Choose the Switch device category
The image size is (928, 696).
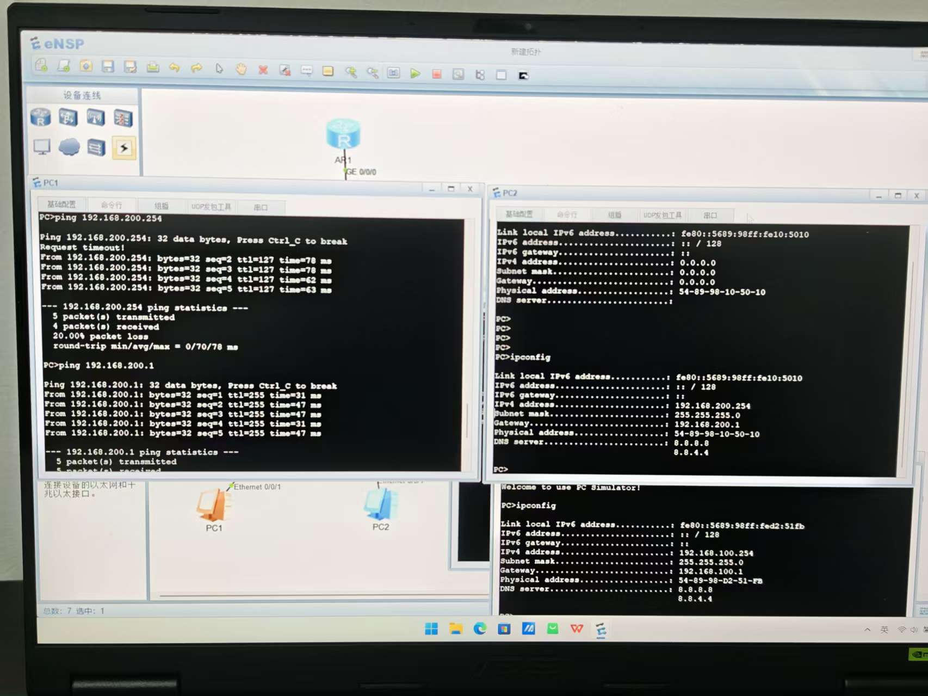68,118
